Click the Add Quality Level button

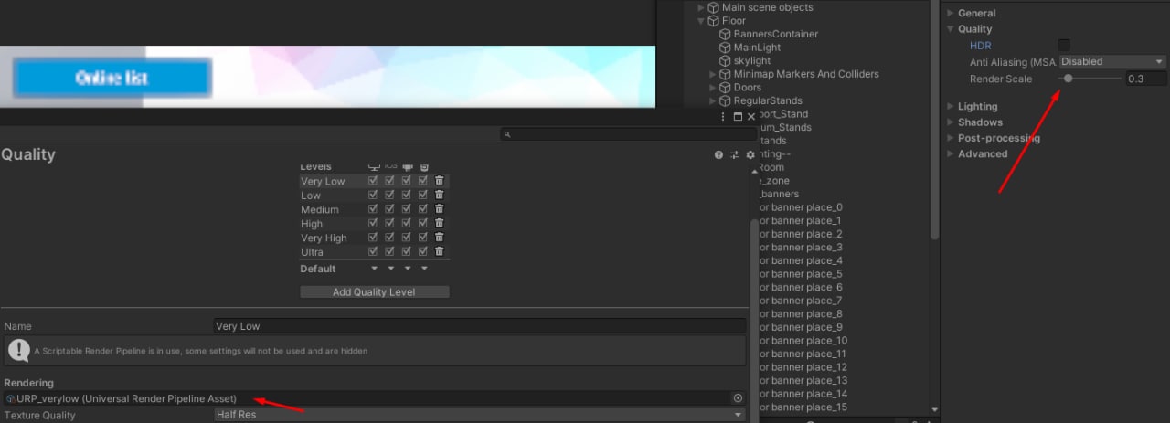pyautogui.click(x=375, y=292)
